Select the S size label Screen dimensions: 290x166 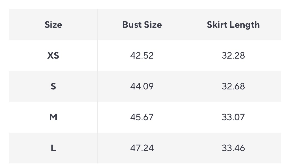(53, 86)
